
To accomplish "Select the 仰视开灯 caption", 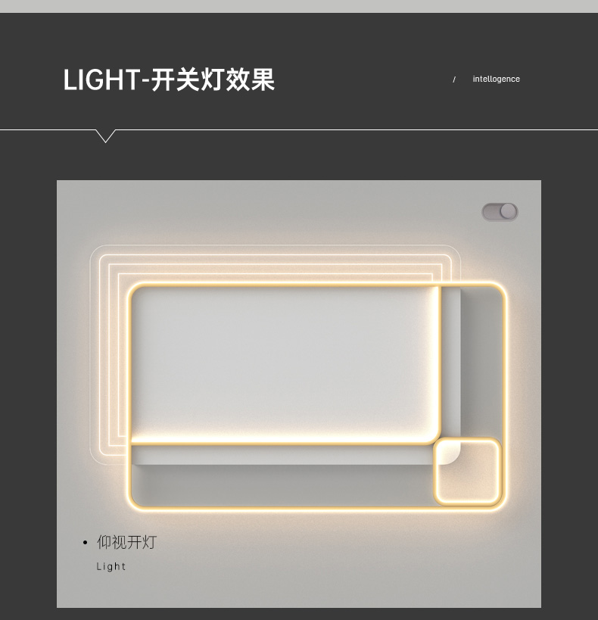I will tap(127, 542).
